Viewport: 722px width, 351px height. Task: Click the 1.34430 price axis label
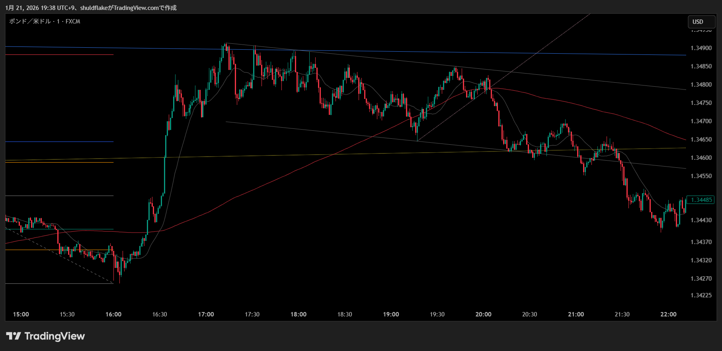click(x=701, y=220)
